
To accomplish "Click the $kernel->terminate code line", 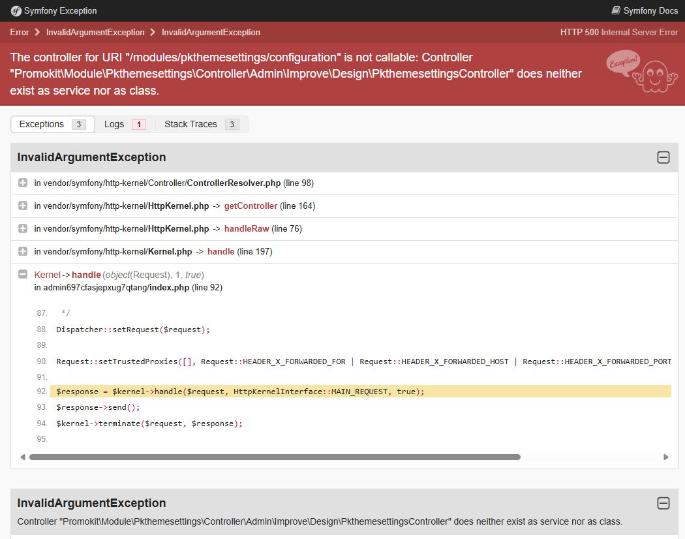I will (x=149, y=423).
